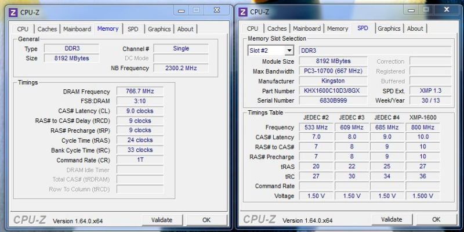The width and height of the screenshot is (464, 232).
Task: Click JEDEC #4 tRC value 34
Action: click(x=387, y=176)
